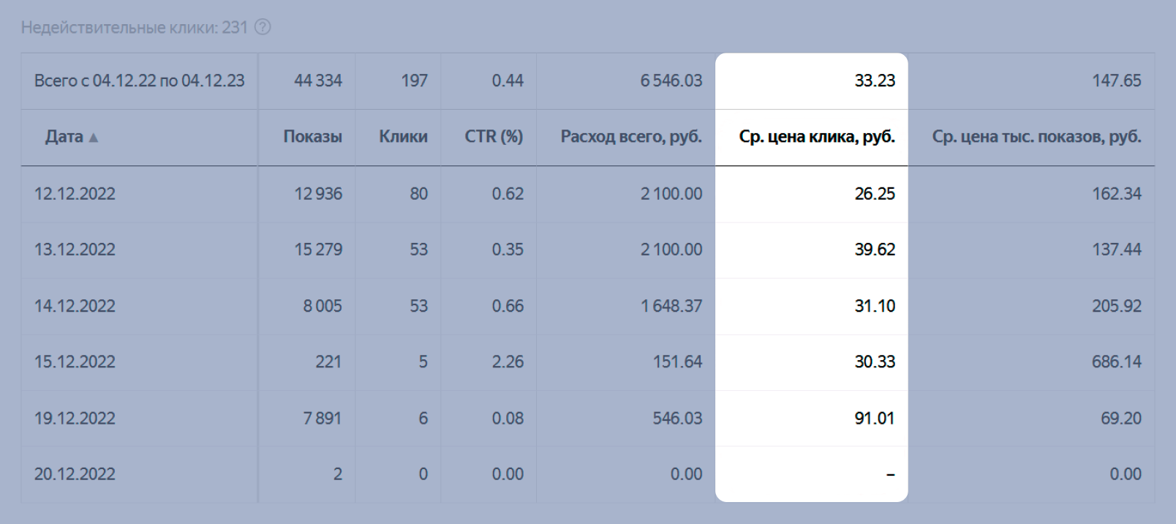The image size is (1176, 524).
Task: Click the 20.12.2022 date cell
Action: (x=75, y=474)
